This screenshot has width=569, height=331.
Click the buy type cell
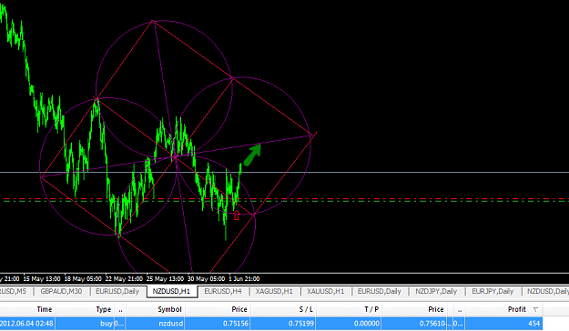(106, 324)
